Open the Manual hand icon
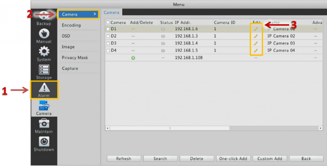Screen dimensions: 327x166 tap(44, 33)
